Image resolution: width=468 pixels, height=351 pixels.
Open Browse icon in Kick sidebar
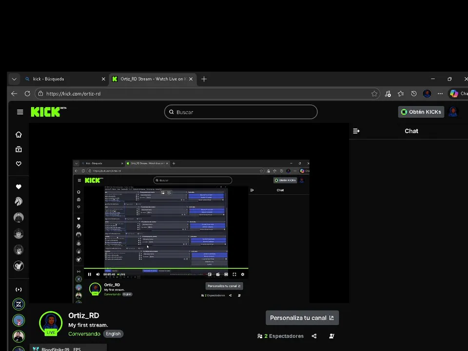(19, 149)
